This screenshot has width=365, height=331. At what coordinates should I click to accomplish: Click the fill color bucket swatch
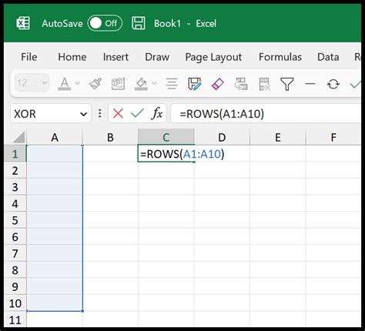coord(141,84)
